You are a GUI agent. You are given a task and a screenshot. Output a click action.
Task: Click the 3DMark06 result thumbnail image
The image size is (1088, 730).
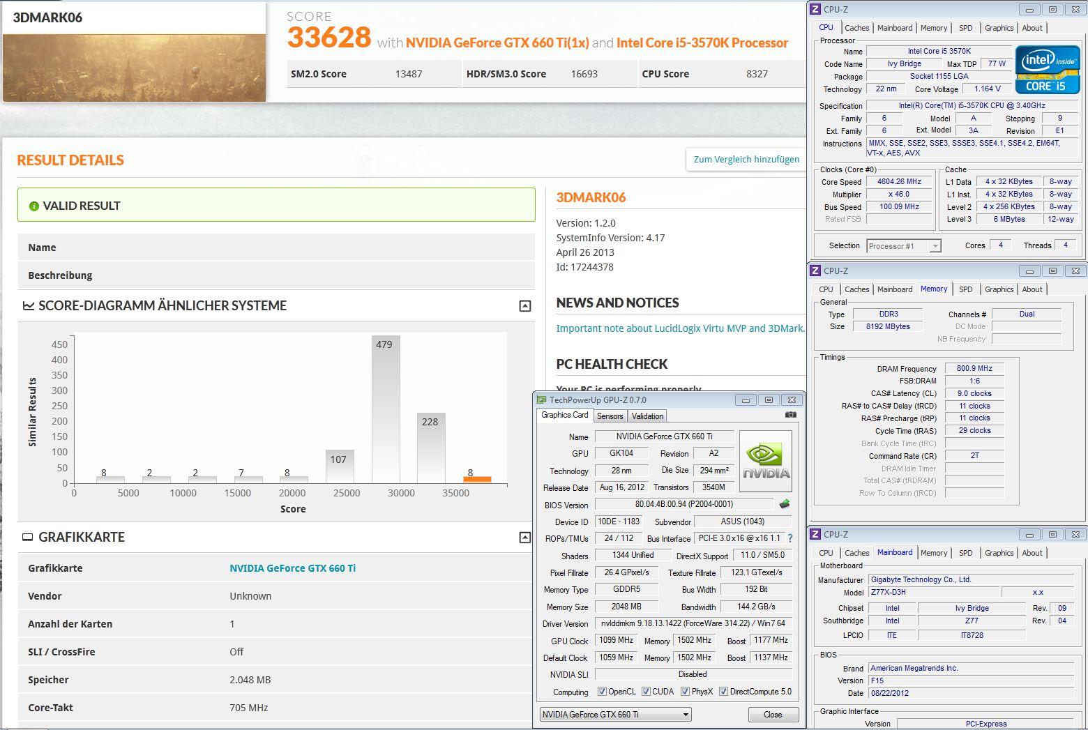(134, 68)
